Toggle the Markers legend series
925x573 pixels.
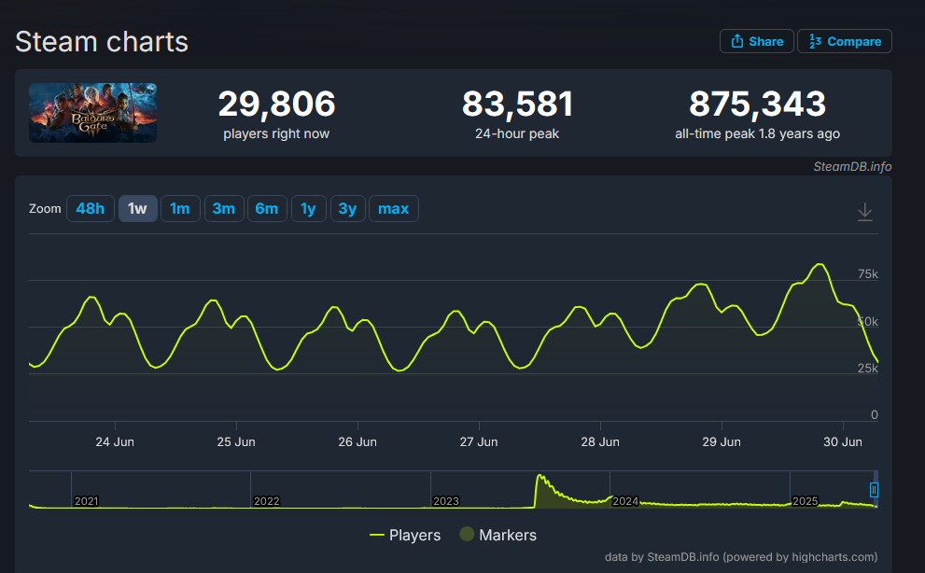(x=498, y=536)
